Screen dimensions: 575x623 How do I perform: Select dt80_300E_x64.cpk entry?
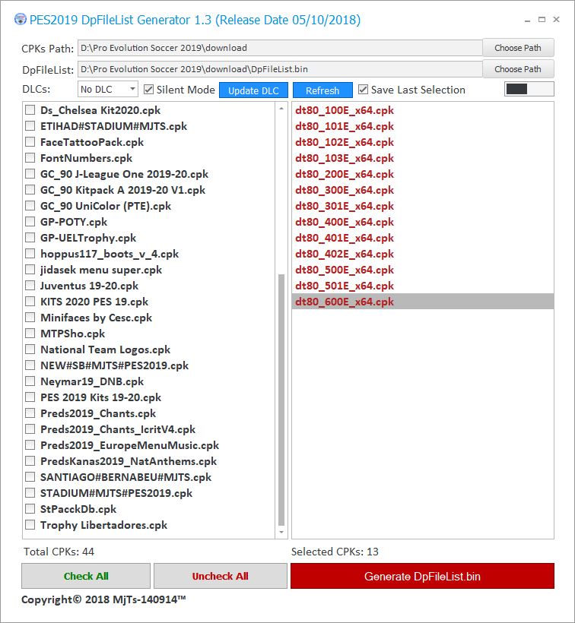click(423, 190)
